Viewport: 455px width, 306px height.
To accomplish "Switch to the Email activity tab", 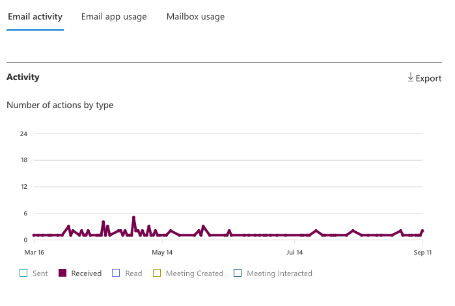I will [x=35, y=17].
